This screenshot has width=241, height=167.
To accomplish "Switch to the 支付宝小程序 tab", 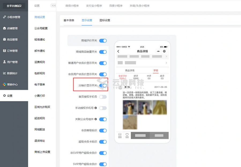I will 94,6.
